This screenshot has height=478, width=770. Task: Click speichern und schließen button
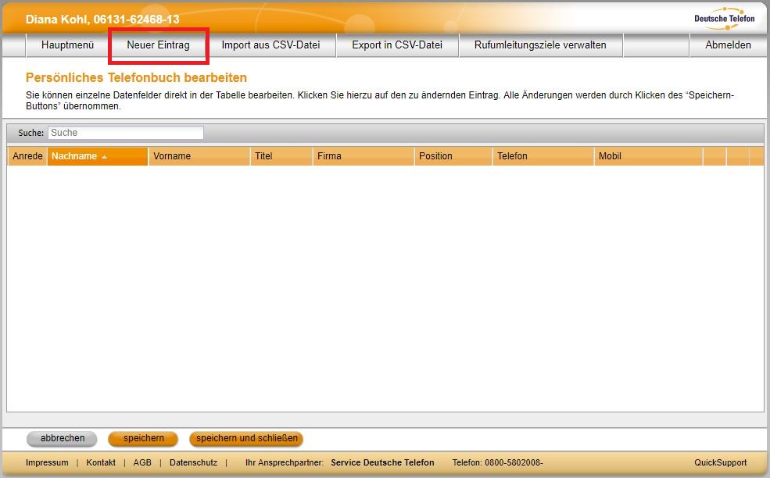[246, 439]
